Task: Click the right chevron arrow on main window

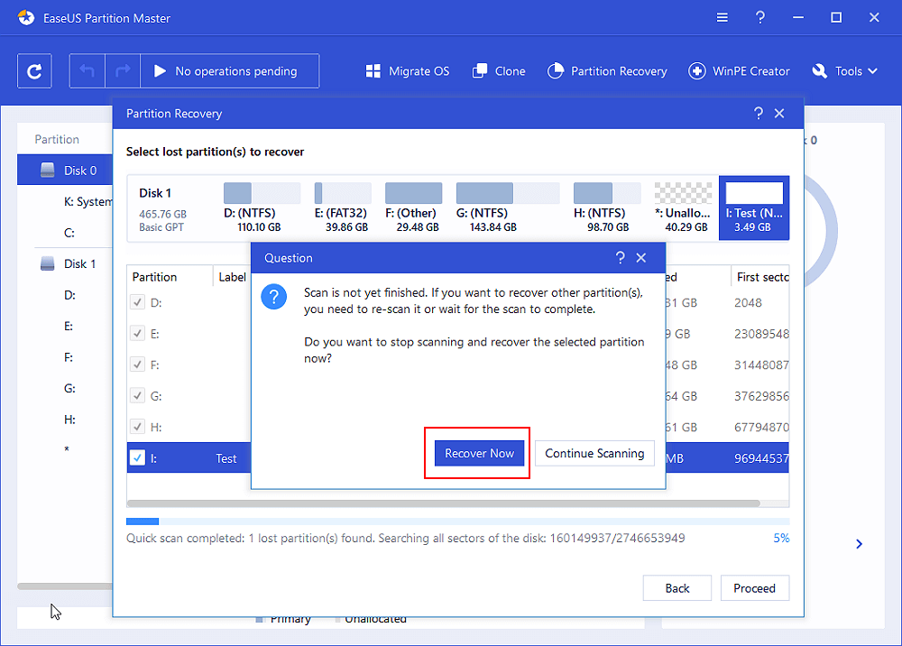Action: tap(859, 544)
